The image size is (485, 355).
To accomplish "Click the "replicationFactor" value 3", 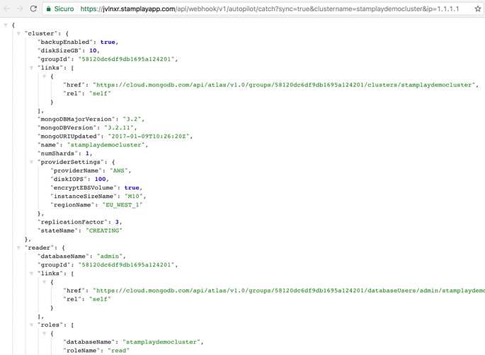I will pos(117,222).
